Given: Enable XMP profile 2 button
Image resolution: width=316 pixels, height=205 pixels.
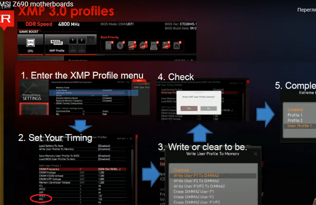Looking at the screenshot, I should pyautogui.click(x=82, y=40).
